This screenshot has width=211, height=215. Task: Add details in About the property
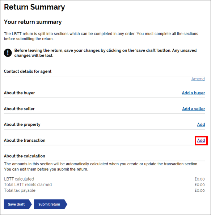201,124
